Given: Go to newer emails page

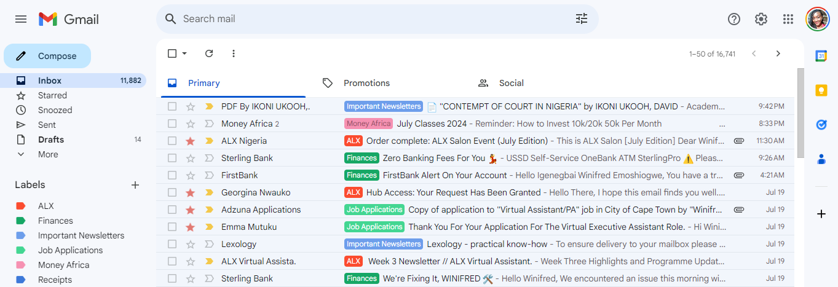Looking at the screenshot, I should click(x=754, y=53).
